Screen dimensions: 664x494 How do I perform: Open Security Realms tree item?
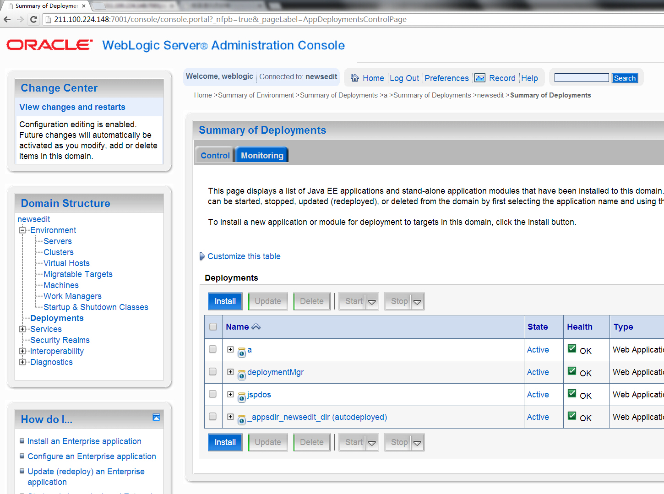coord(60,340)
